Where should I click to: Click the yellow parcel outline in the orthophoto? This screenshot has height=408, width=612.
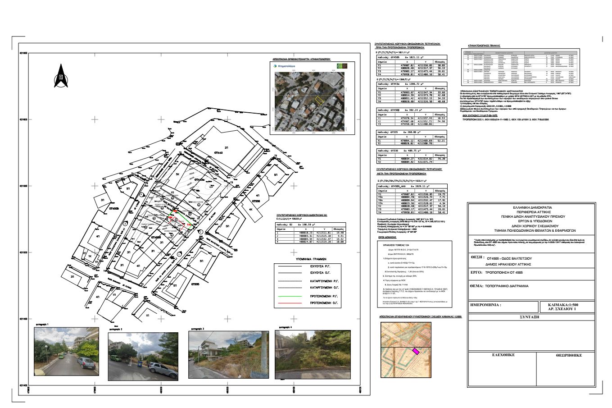pyautogui.click(x=318, y=100)
